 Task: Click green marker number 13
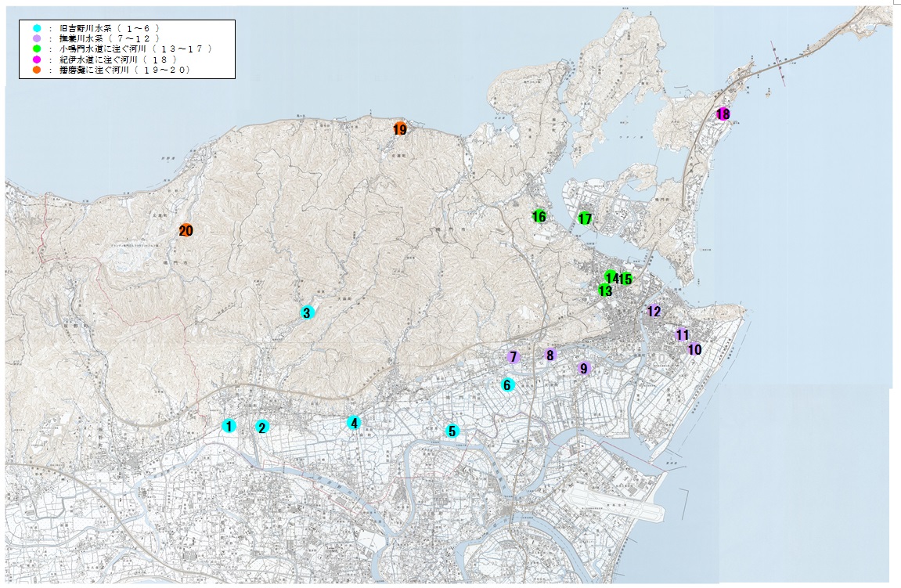click(604, 290)
